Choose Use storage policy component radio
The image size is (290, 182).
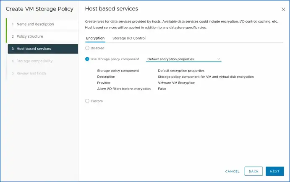[87, 59]
